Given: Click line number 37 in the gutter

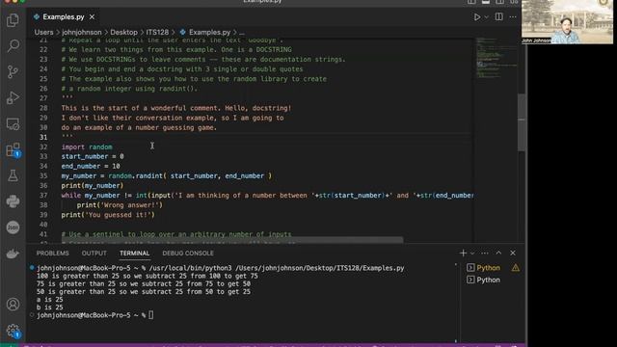Looking at the screenshot, I should (x=43, y=195).
